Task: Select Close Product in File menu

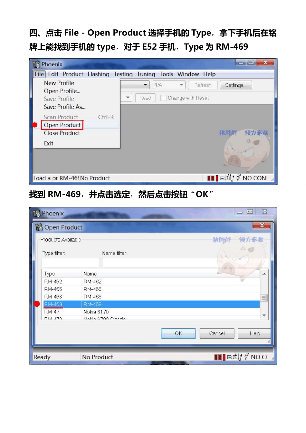Action: 62,133
